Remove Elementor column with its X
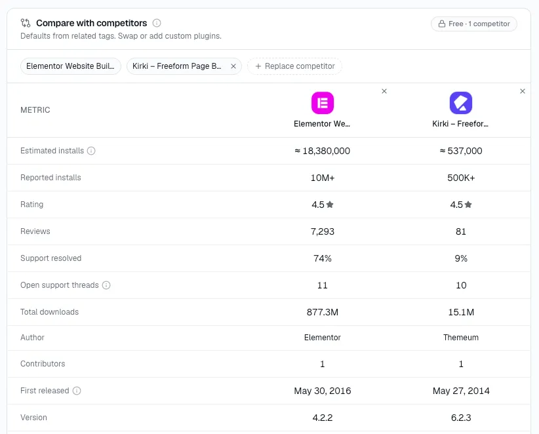 [x=384, y=91]
